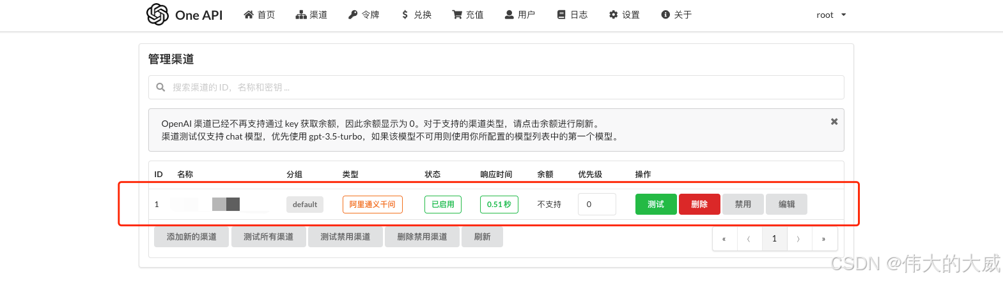Select page 1 in pagination
Viewport: 1003px width, 281px height.
pyautogui.click(x=774, y=239)
